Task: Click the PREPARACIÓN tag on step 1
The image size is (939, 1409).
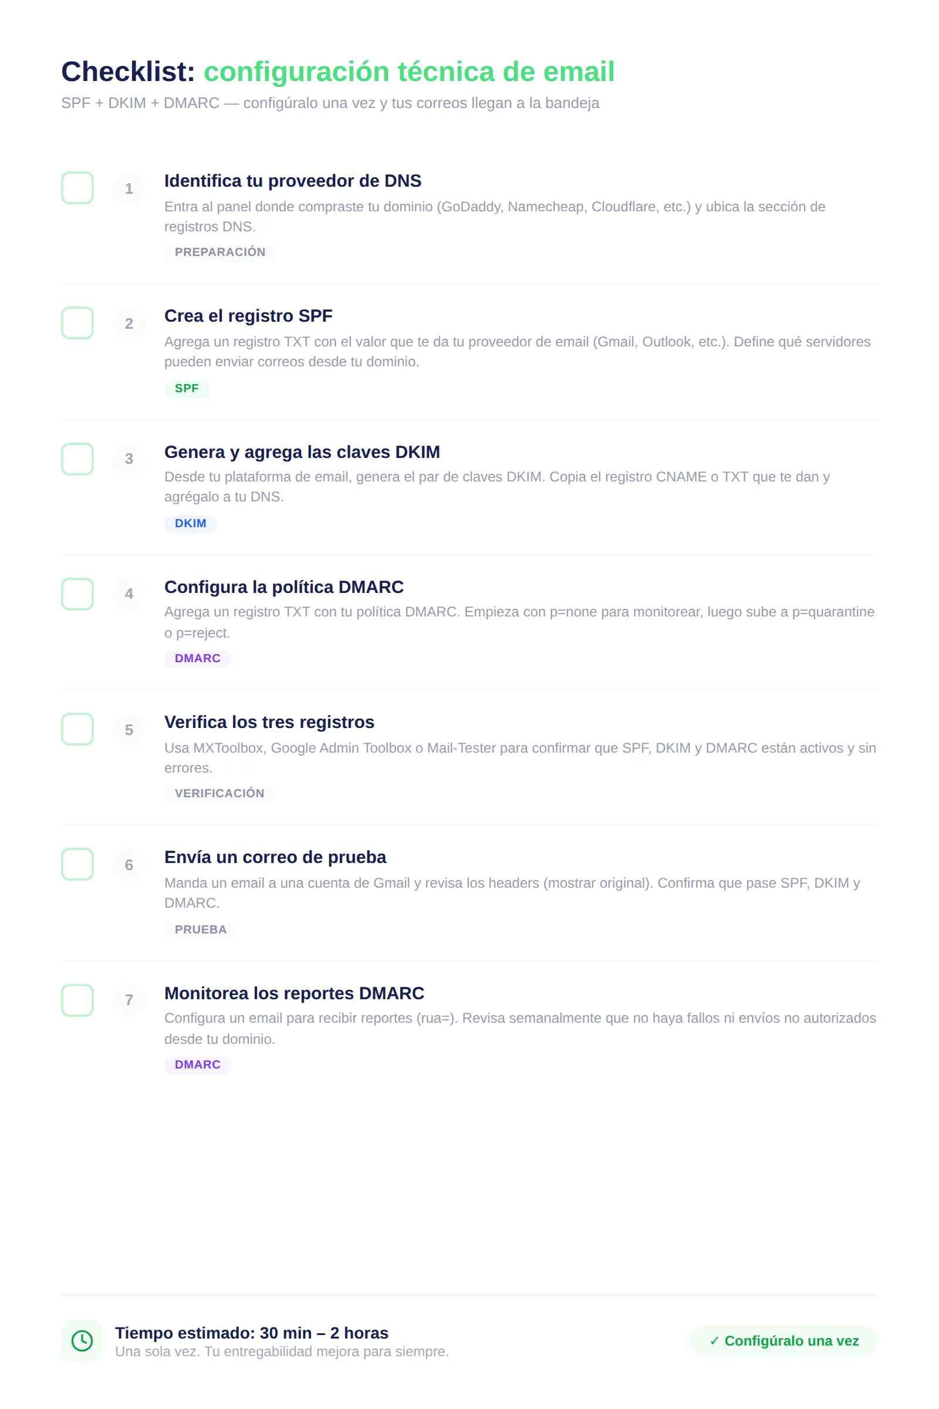Action: [x=219, y=252]
